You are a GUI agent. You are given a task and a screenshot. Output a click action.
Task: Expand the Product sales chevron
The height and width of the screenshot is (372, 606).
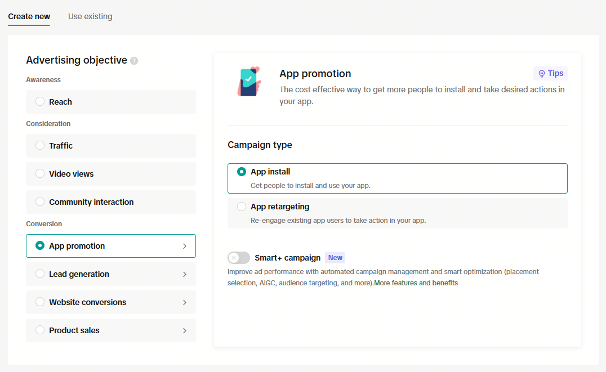point(185,331)
